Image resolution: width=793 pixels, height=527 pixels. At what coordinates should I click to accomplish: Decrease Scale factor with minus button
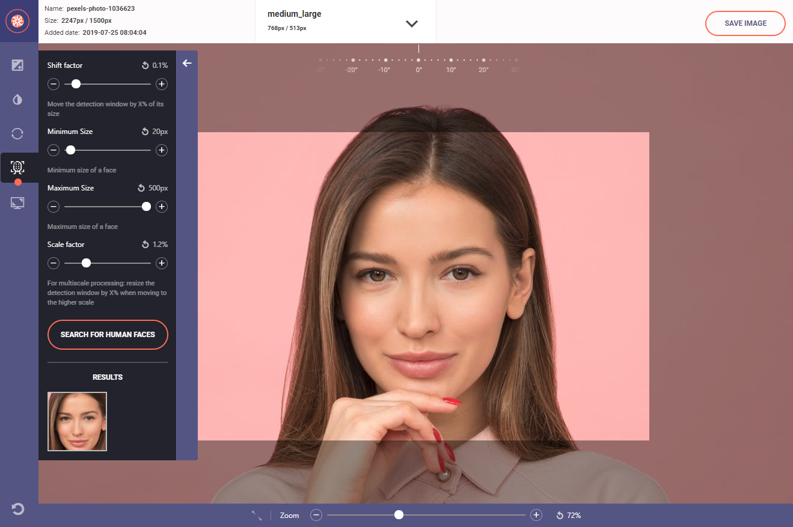54,263
